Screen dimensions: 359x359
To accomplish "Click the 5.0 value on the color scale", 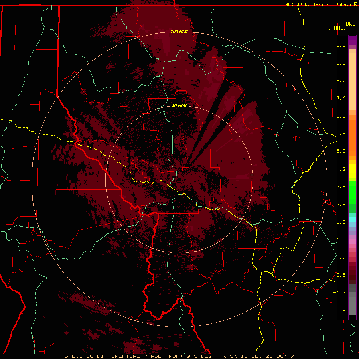I will click(341, 151).
